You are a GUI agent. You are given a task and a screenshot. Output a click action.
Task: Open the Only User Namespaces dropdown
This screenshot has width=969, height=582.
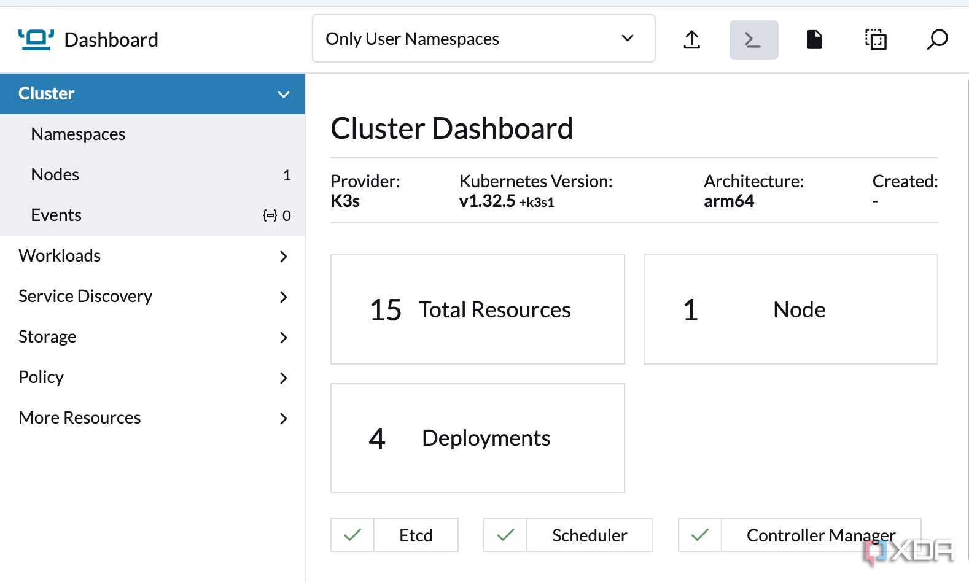click(484, 39)
